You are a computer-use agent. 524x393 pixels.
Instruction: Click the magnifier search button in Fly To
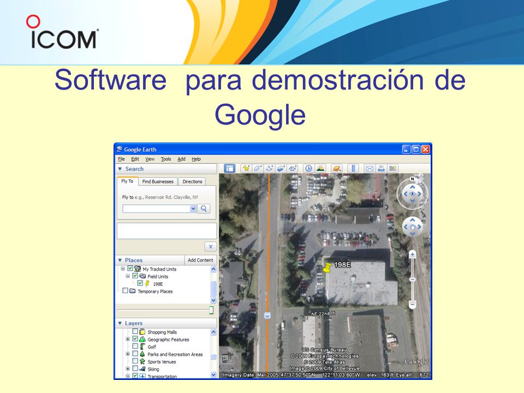click(x=204, y=209)
